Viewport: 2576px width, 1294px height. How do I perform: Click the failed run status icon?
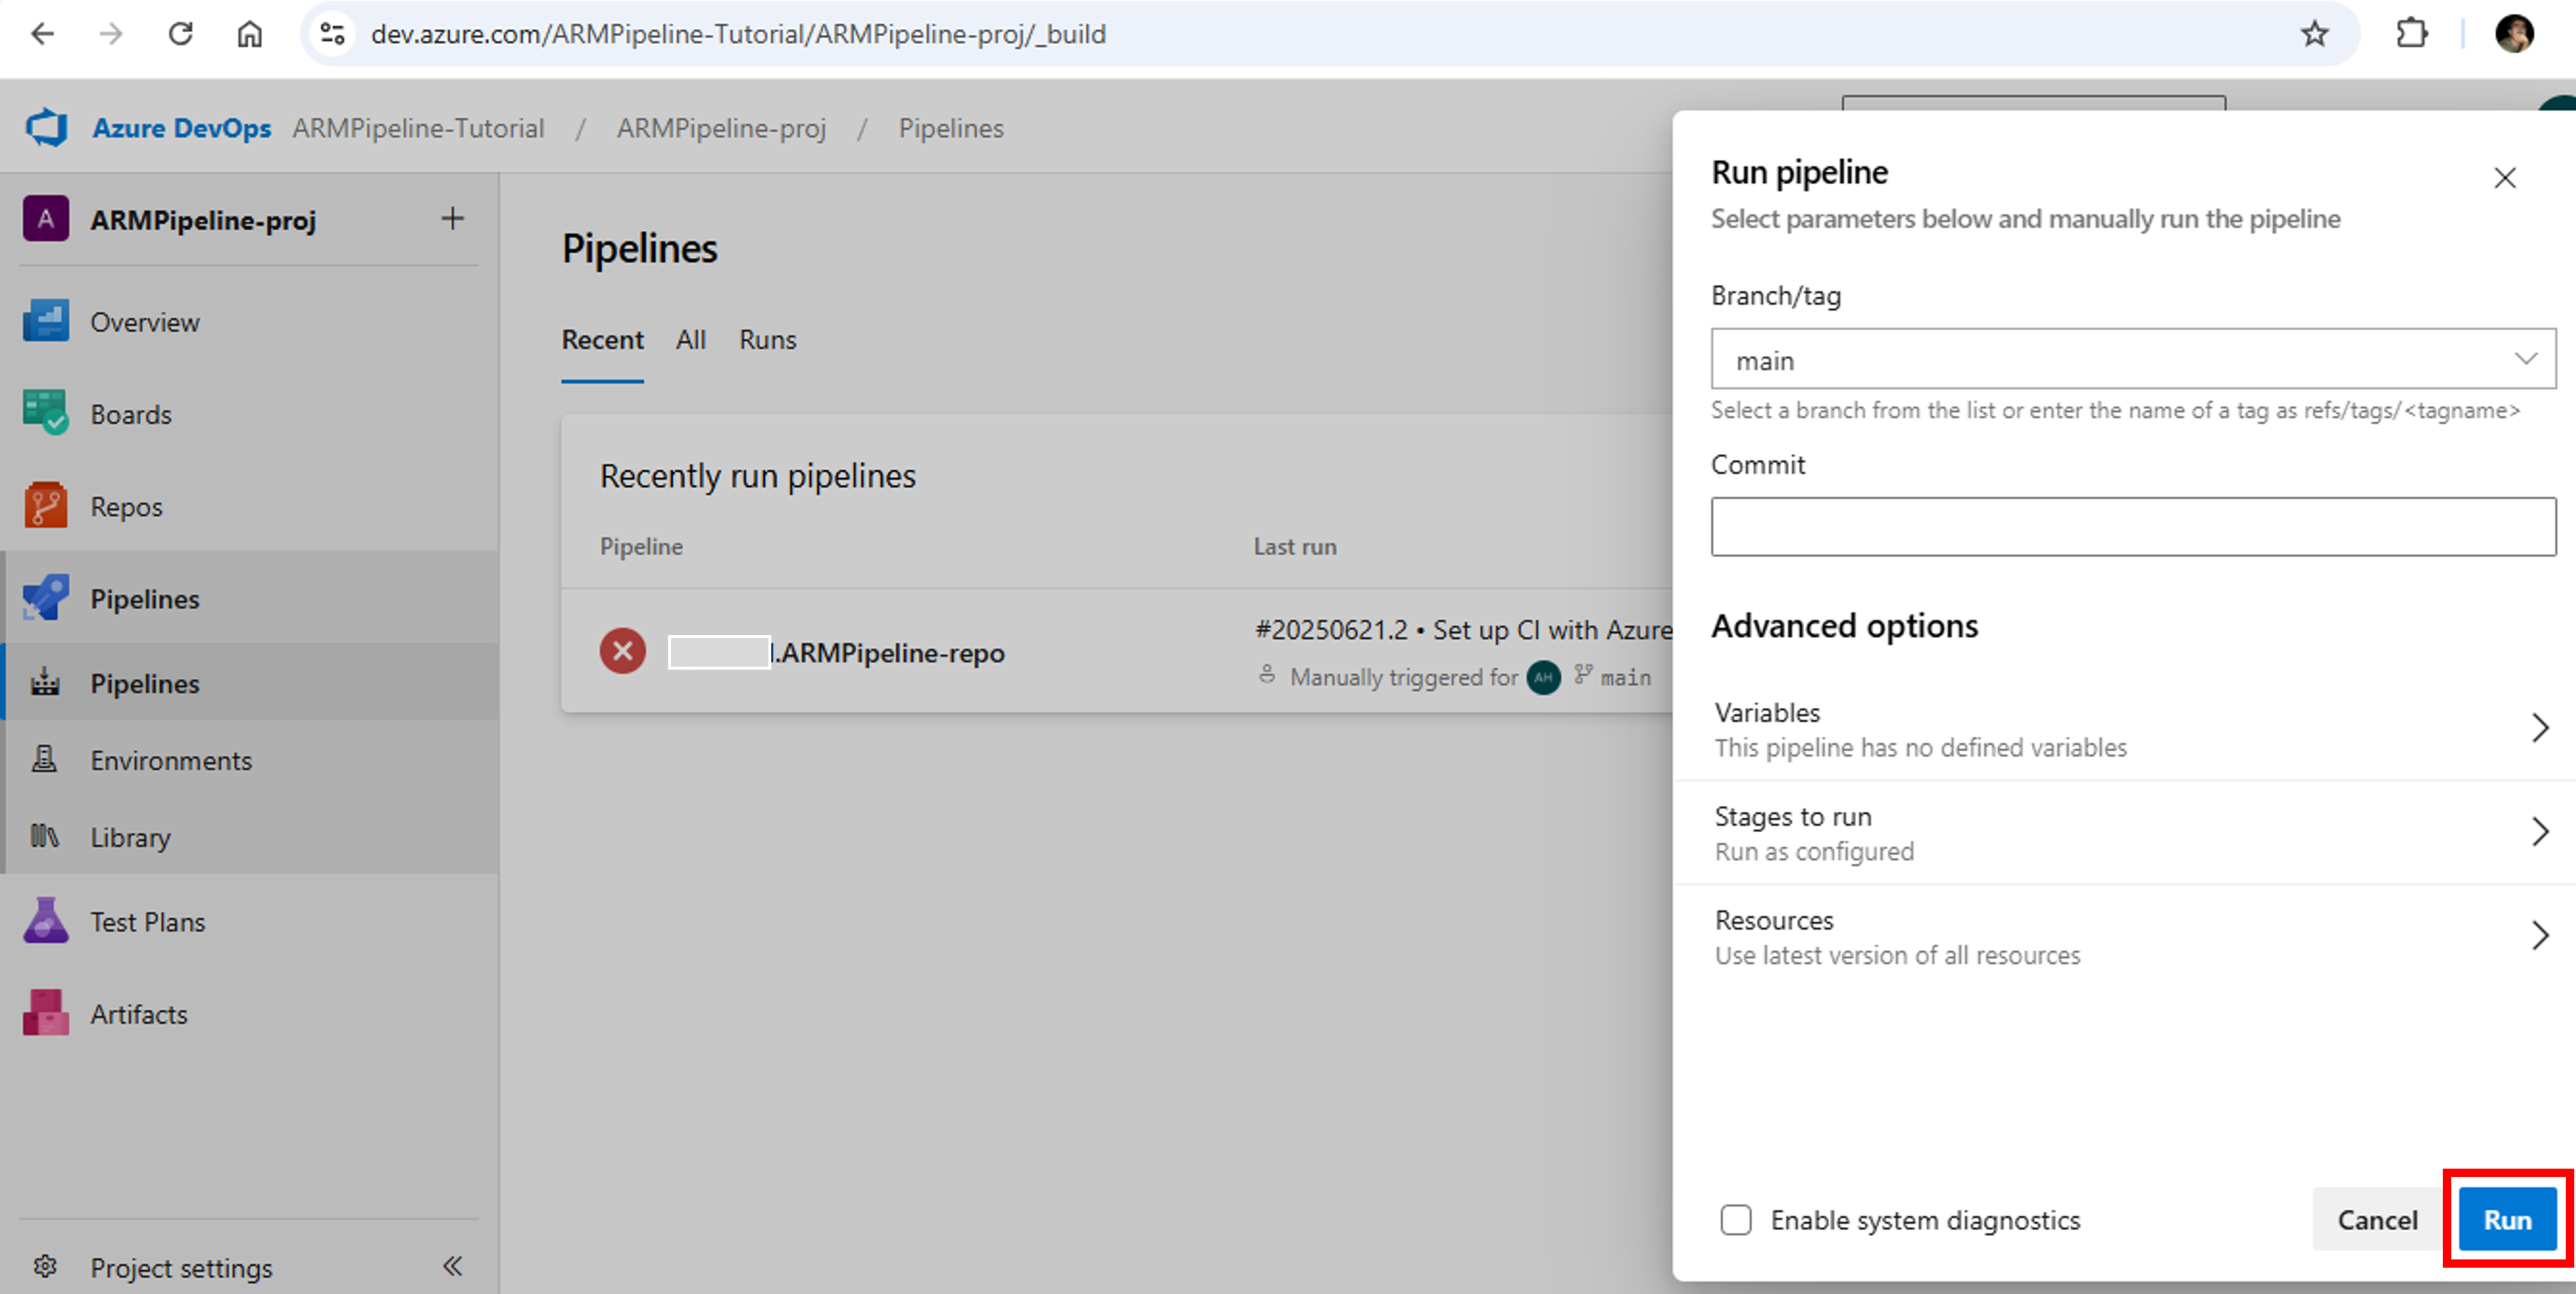(x=622, y=651)
